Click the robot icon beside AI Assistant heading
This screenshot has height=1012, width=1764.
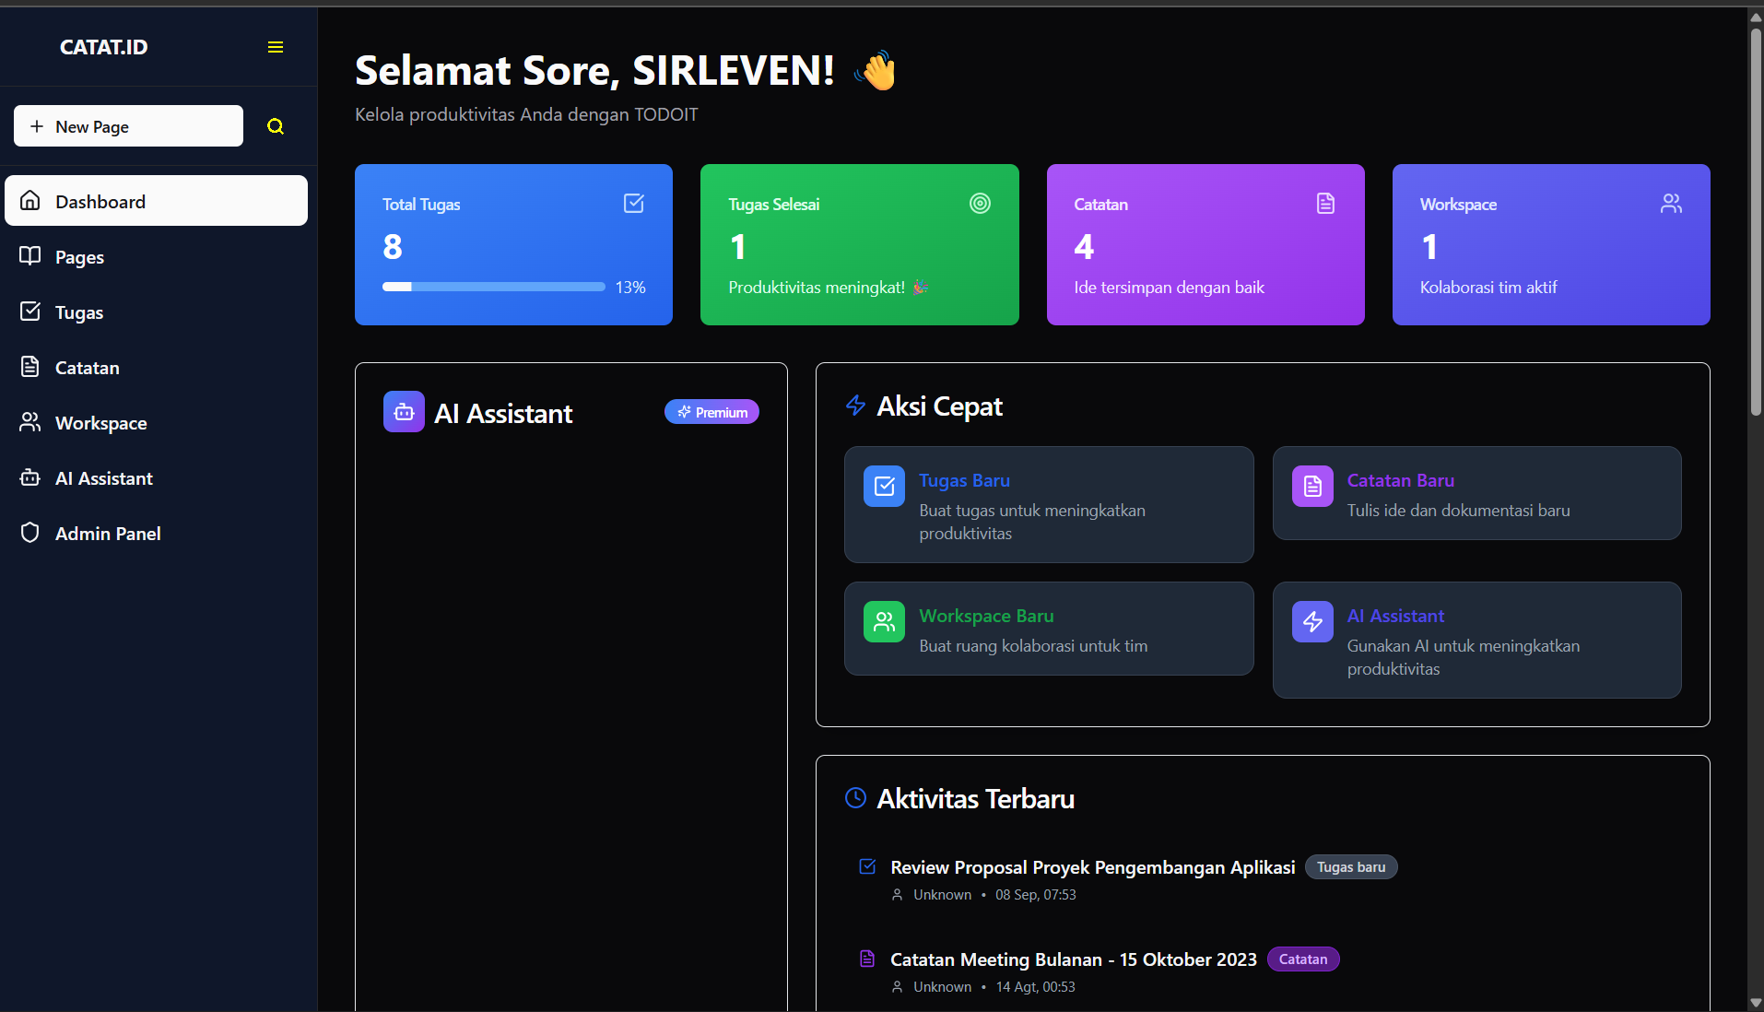click(x=404, y=412)
